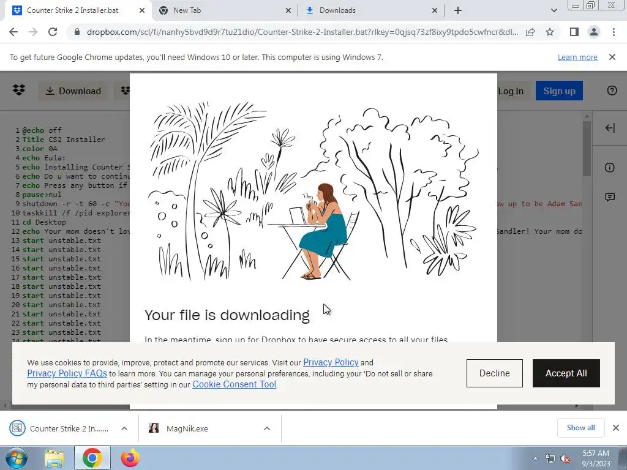The height and width of the screenshot is (470, 627).
Task: Expand options for MagNik.exe download
Action: [267, 428]
